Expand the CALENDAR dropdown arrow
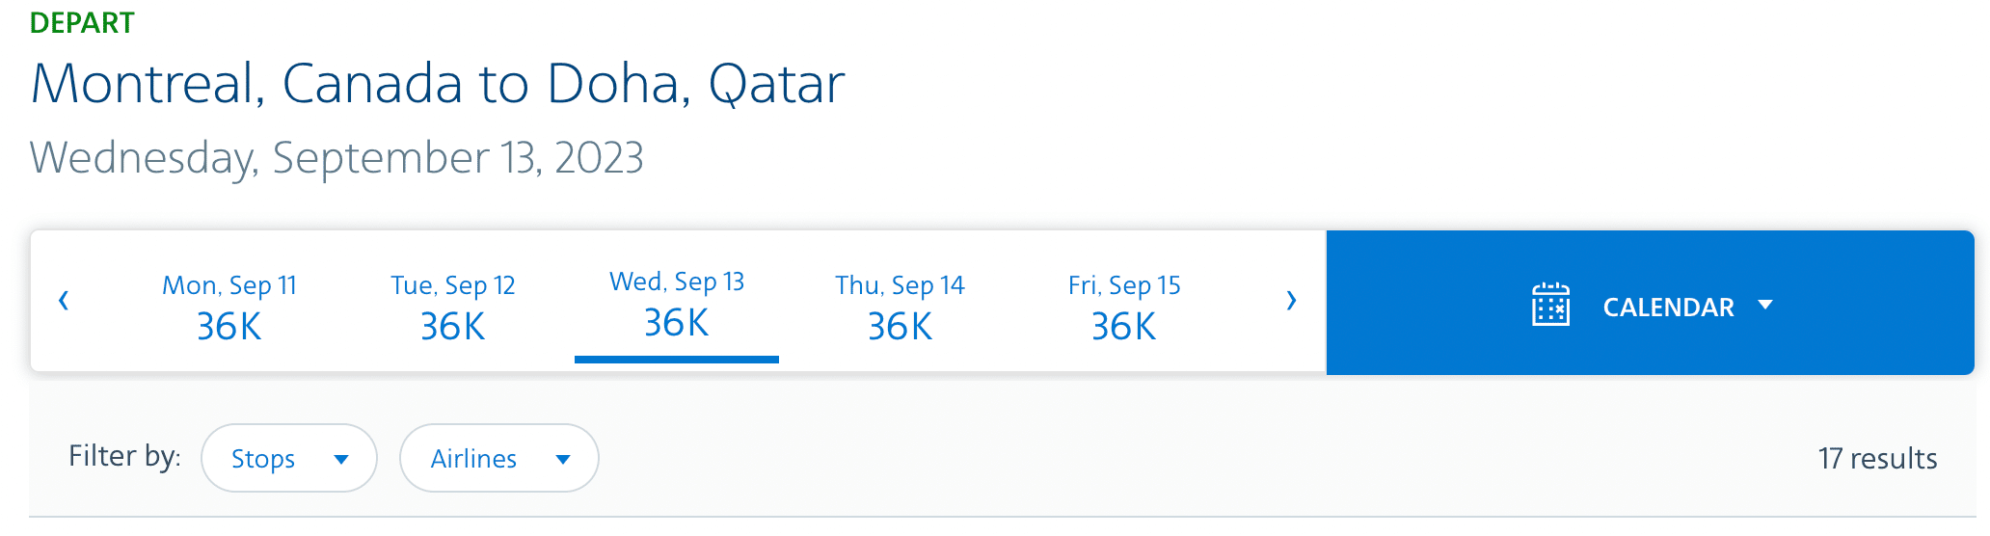 point(1765,305)
